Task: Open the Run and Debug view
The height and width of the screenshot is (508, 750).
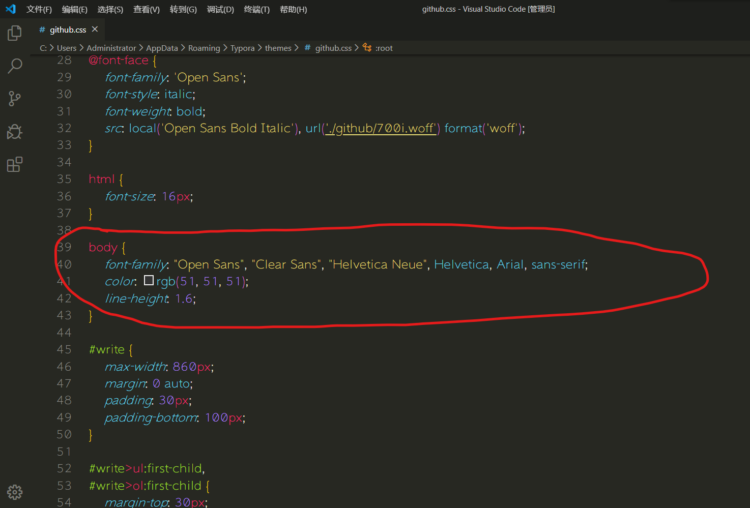Action: pos(15,132)
